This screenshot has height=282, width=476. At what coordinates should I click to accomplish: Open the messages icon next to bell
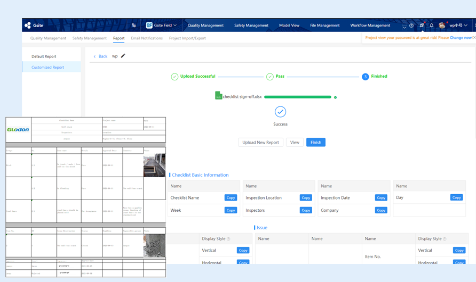422,26
